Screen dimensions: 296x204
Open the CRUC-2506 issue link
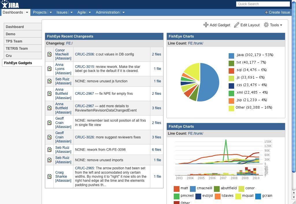84,54
